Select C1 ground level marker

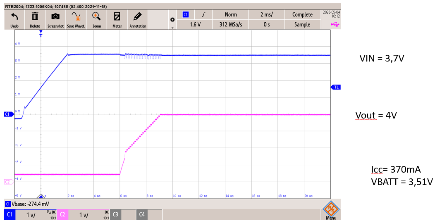pyautogui.click(x=9, y=114)
